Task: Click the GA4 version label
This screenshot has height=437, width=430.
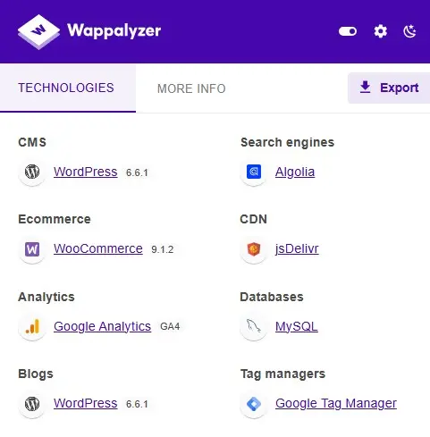Action: tap(170, 326)
